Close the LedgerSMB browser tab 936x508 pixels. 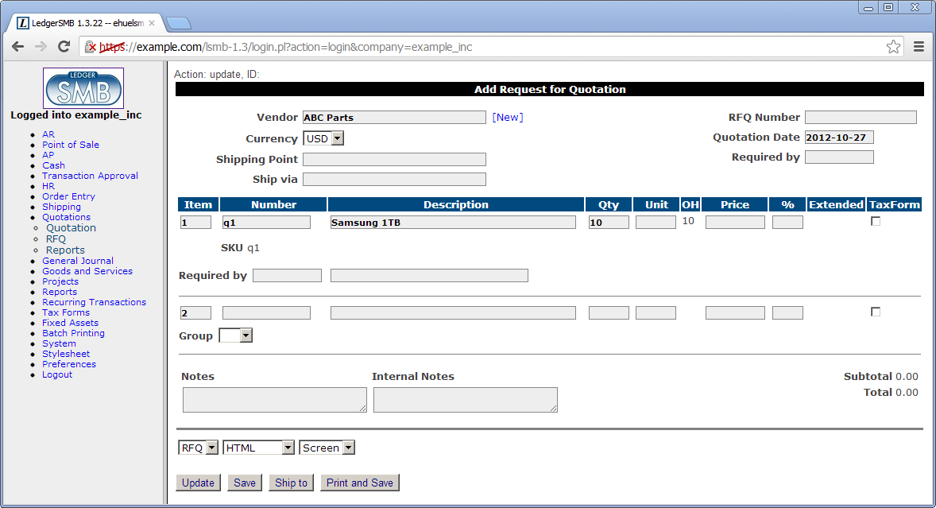click(152, 23)
